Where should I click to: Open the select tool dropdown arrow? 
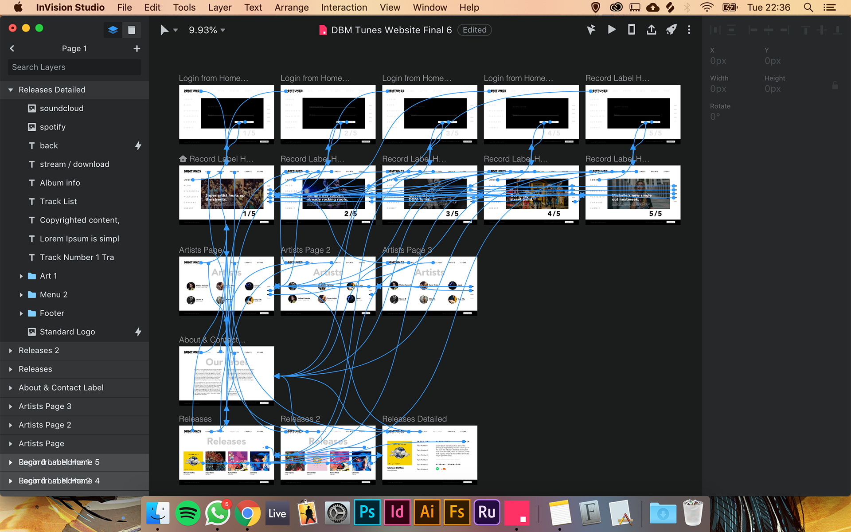point(176,30)
